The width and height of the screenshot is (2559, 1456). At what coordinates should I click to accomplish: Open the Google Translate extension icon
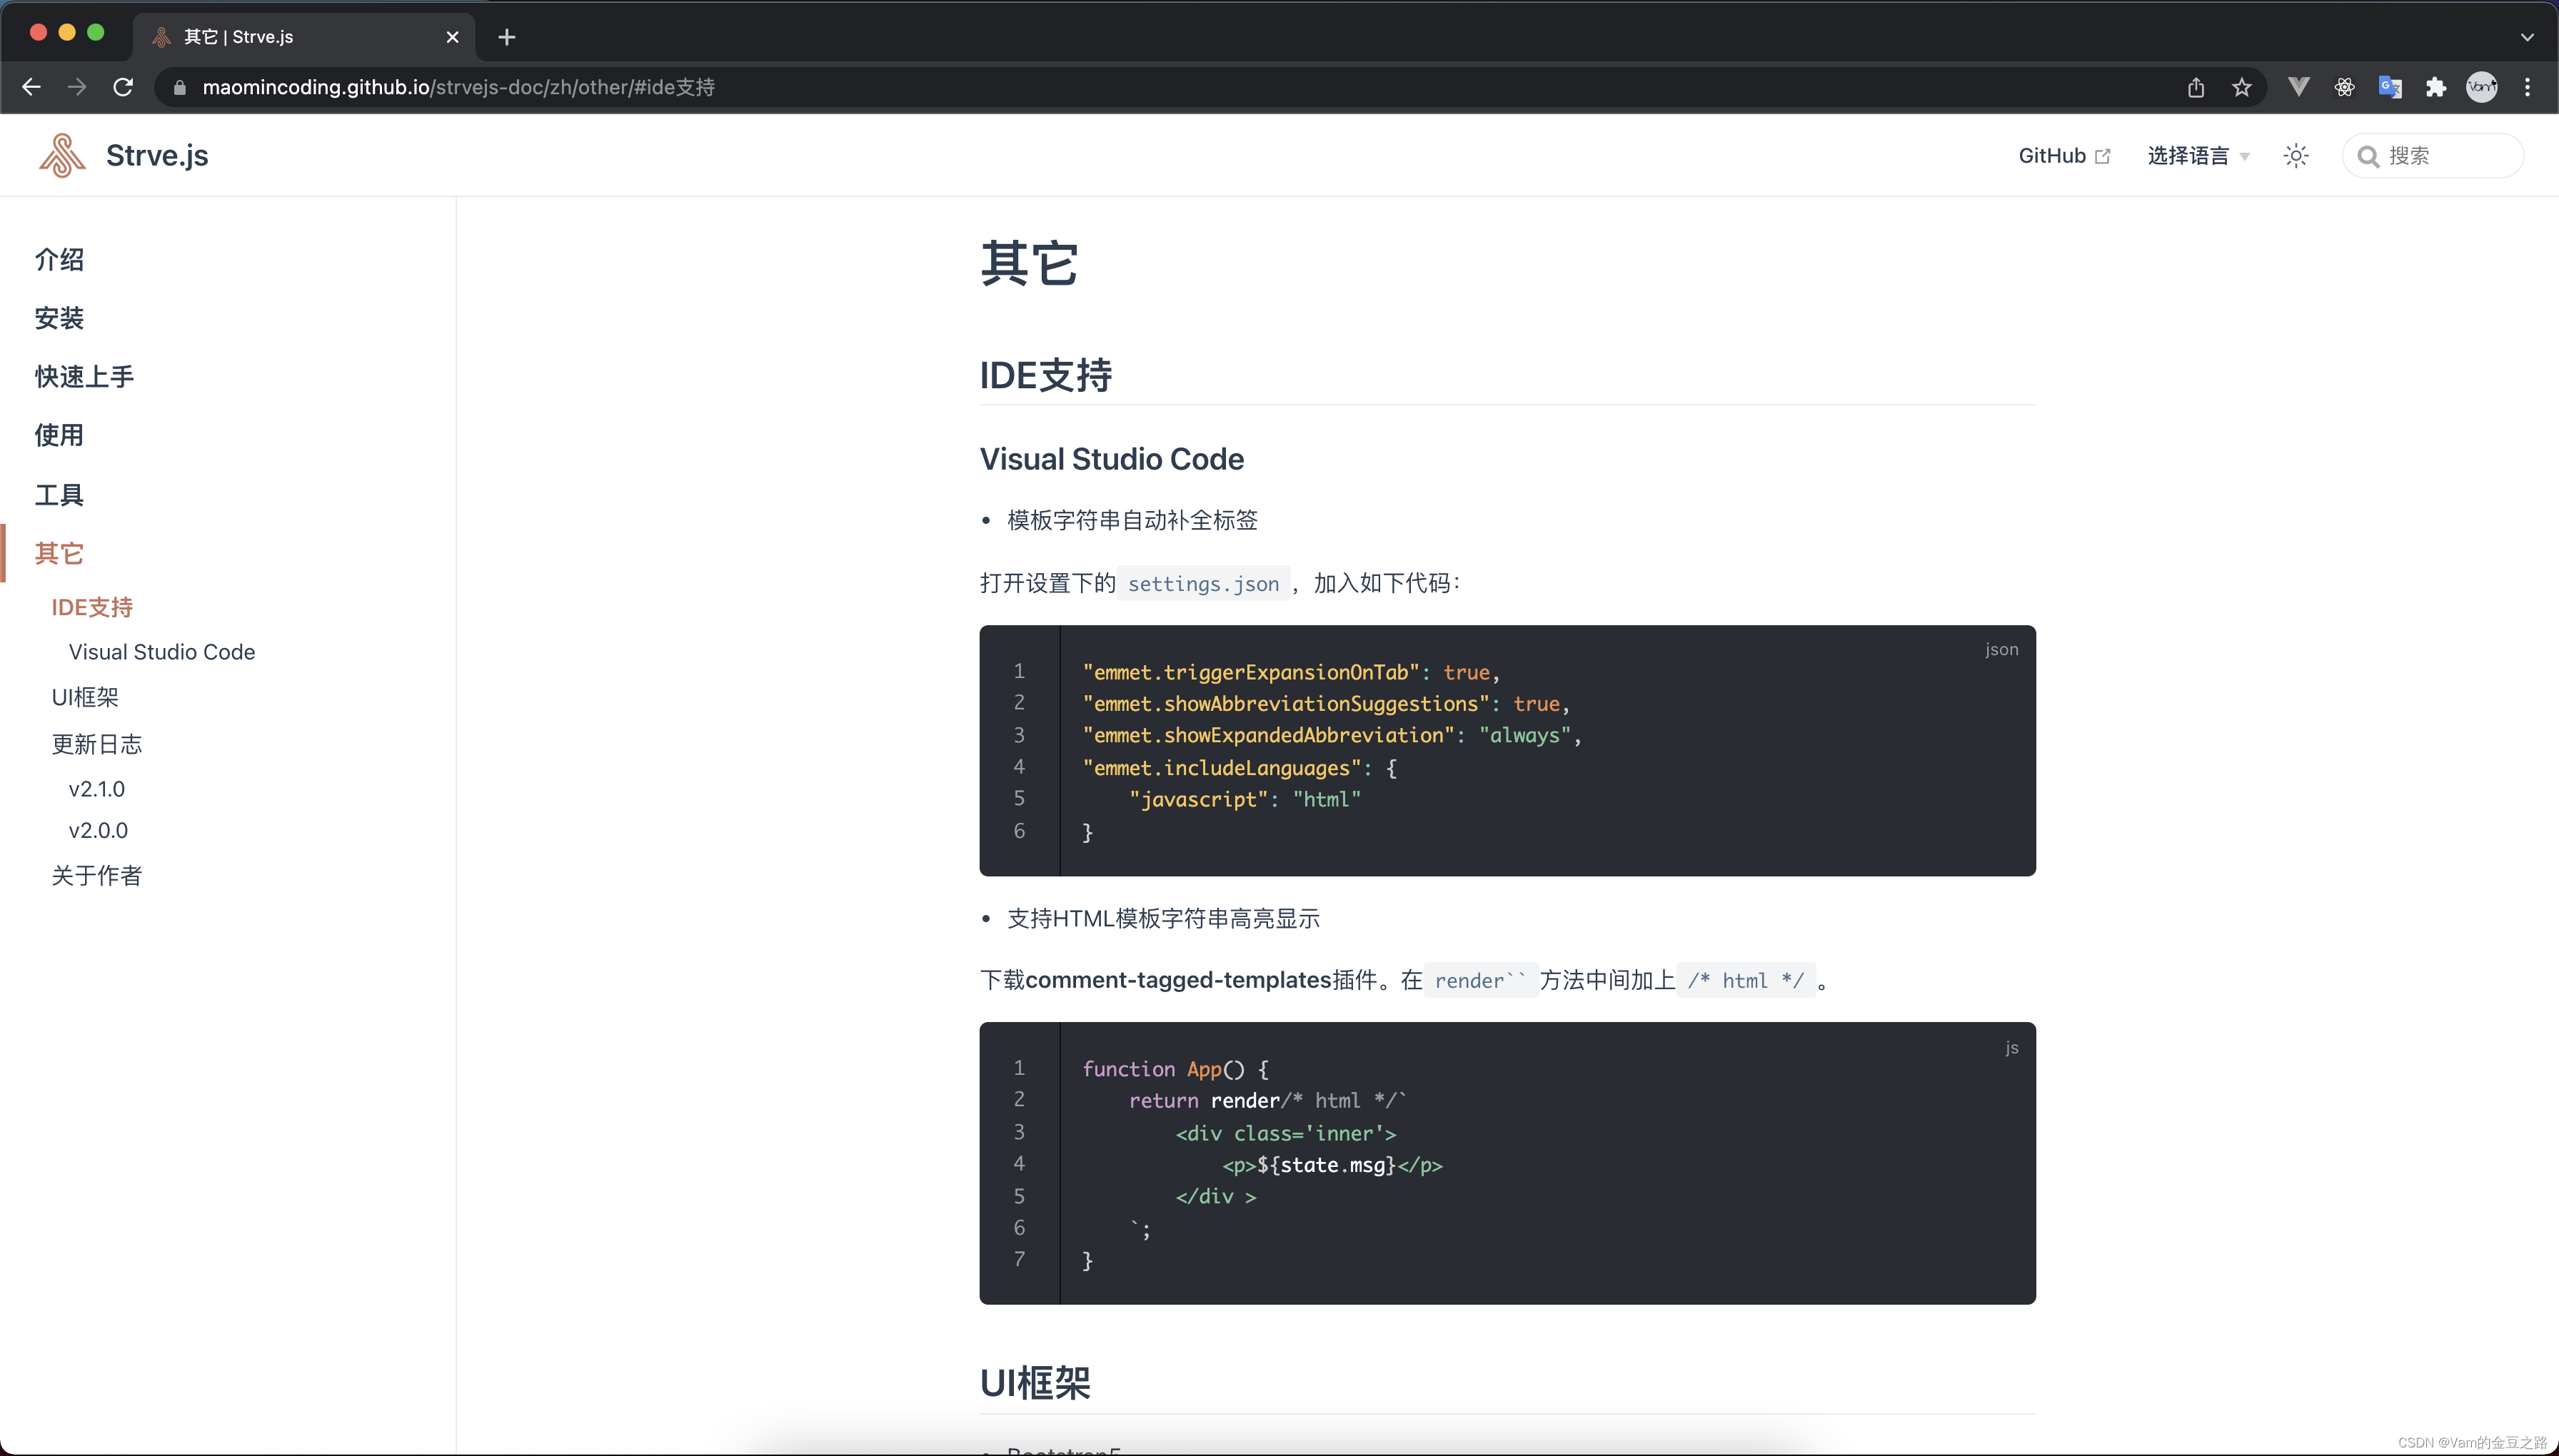click(2390, 87)
